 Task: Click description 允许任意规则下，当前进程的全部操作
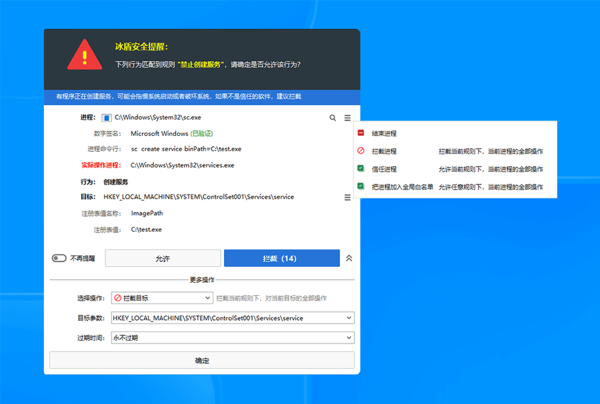(491, 187)
